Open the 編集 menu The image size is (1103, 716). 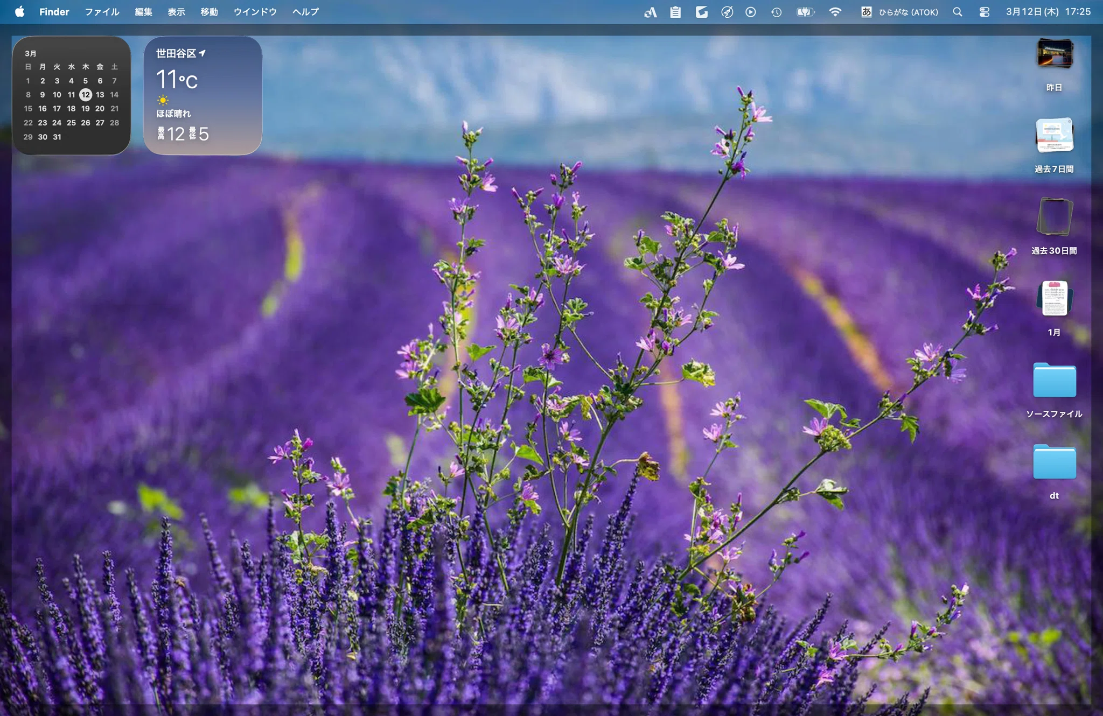tap(143, 12)
